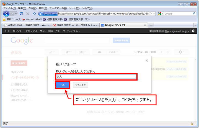The image size is (199, 128).
Task: Click グループ in the Google bar
Action: (60, 31)
